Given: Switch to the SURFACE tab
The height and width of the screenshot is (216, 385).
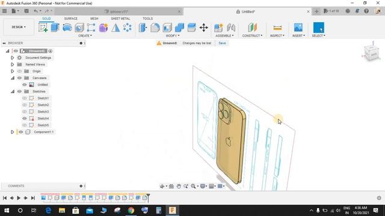Looking at the screenshot, I should (x=71, y=19).
